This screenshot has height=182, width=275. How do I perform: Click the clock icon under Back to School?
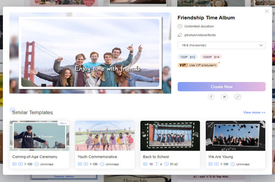[x=167, y=164]
